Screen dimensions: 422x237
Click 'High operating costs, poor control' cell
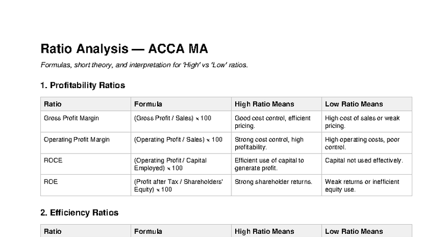[x=362, y=143]
